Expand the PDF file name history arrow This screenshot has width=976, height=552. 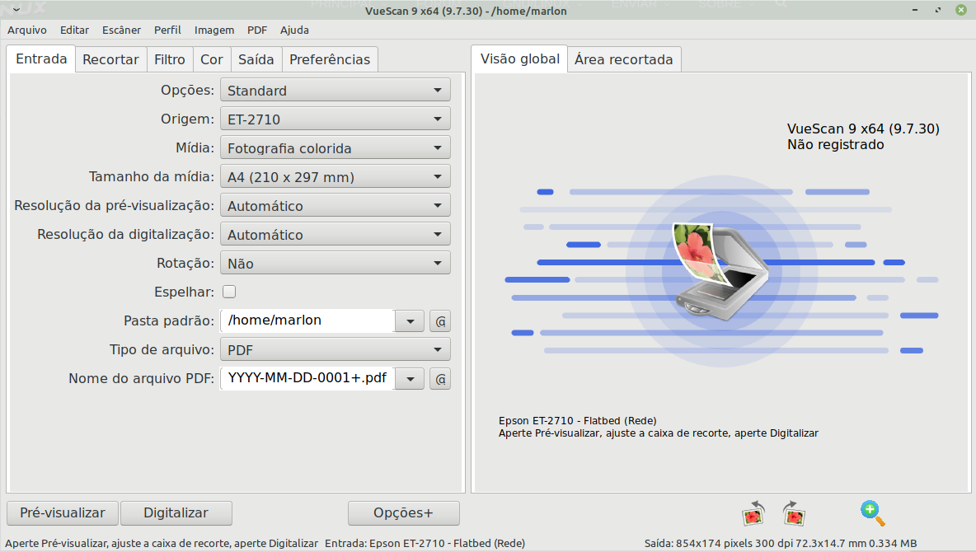point(411,378)
